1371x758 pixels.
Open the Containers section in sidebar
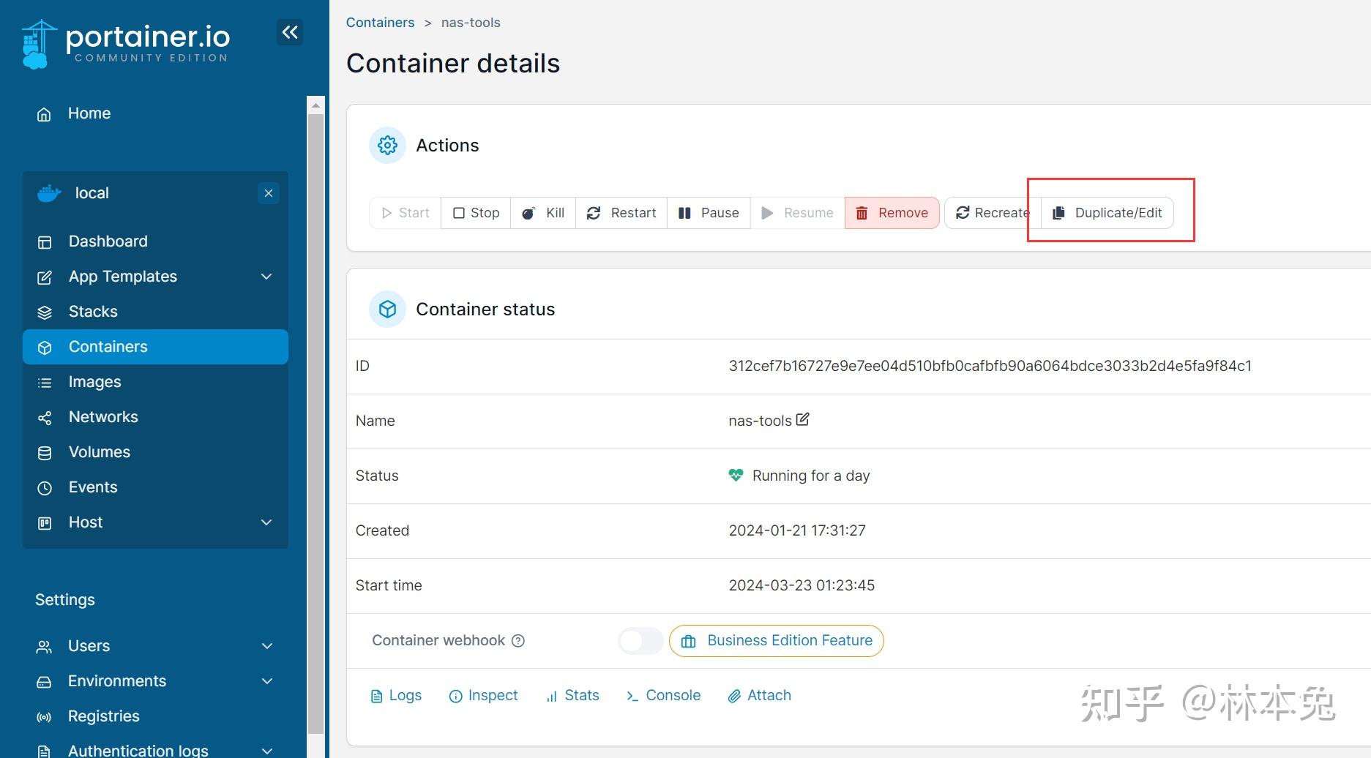108,346
